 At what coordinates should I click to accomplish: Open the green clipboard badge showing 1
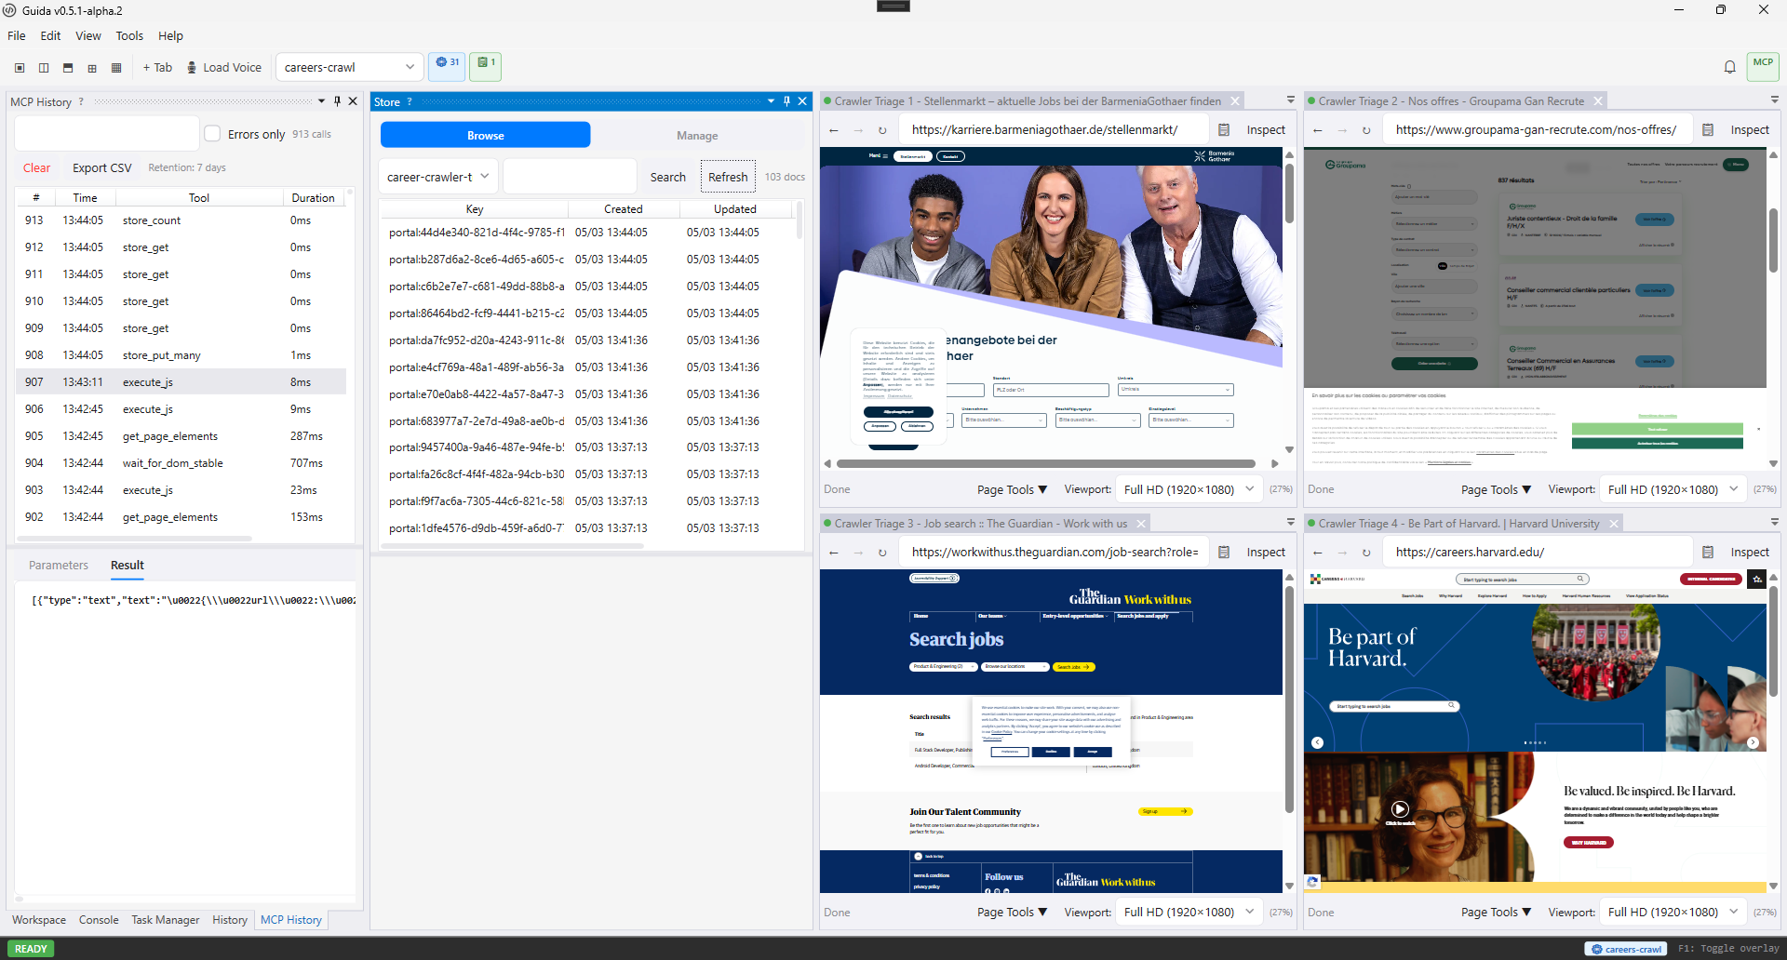click(486, 65)
